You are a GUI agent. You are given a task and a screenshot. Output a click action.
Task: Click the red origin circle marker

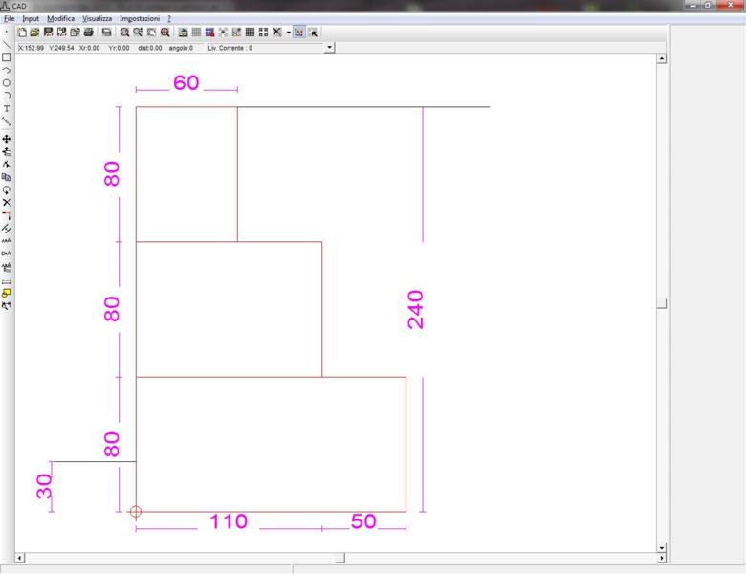pyautogui.click(x=136, y=512)
